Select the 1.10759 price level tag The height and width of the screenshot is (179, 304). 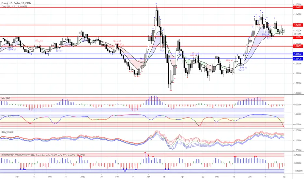(297, 46)
